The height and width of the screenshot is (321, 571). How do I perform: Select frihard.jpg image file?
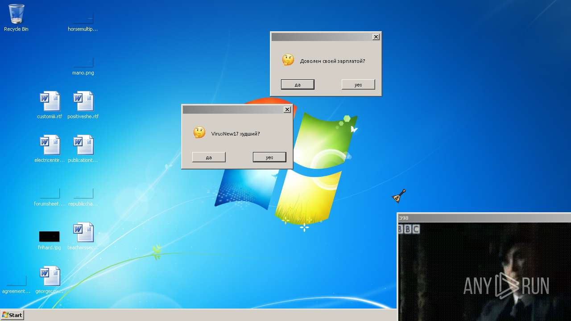pyautogui.click(x=49, y=240)
